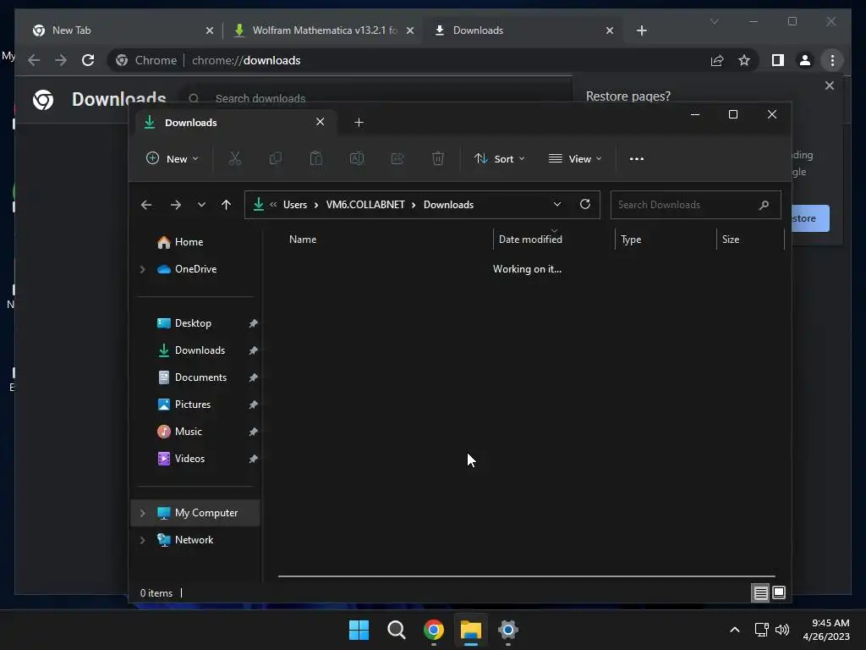Open a new tab in Chrome
This screenshot has height=650, width=866.
641,30
